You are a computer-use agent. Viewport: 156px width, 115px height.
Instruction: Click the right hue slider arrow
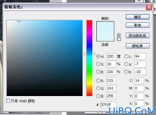[94, 54]
